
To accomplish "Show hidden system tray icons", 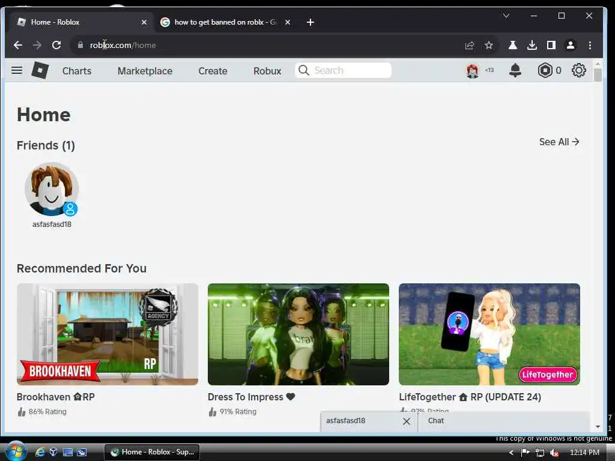I will (511, 453).
